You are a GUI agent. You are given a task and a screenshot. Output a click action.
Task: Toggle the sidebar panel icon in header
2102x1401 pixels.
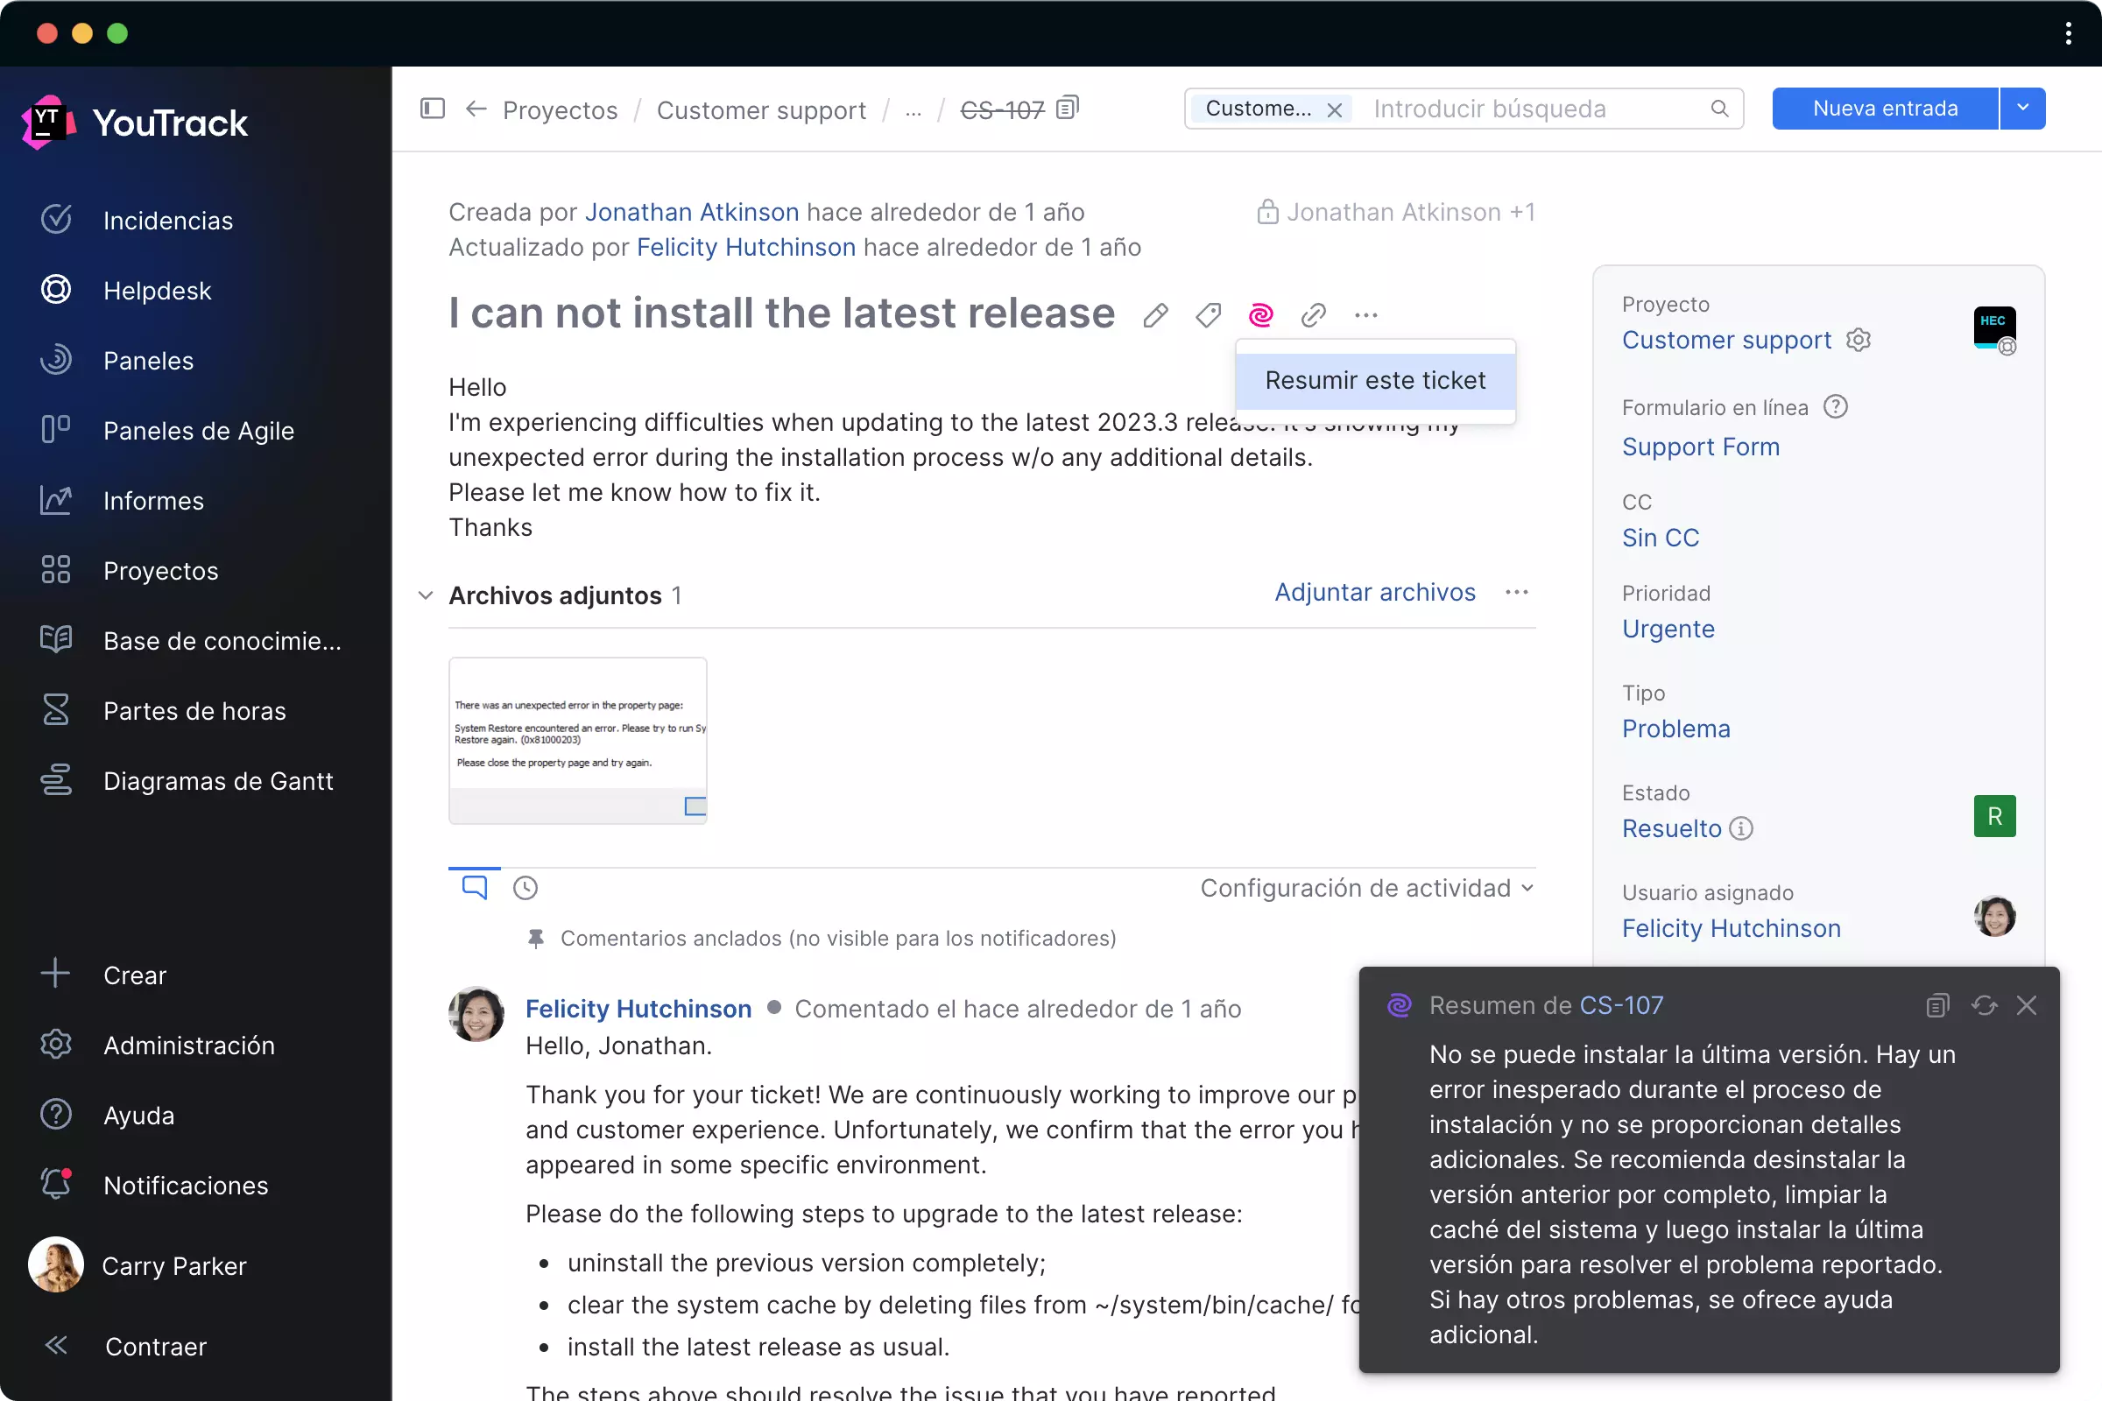433,108
